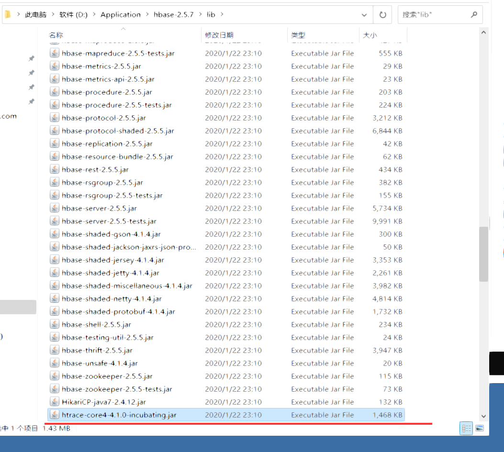Click the jar icon of hbase-shell-2.5.5.jar

tap(55, 324)
